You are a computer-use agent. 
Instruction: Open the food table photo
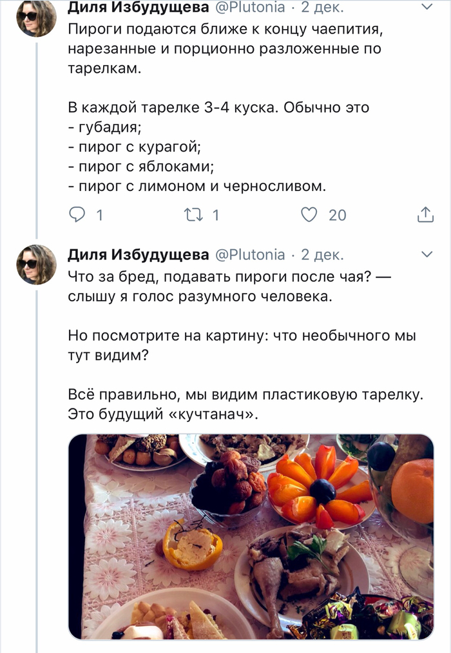coord(251,536)
